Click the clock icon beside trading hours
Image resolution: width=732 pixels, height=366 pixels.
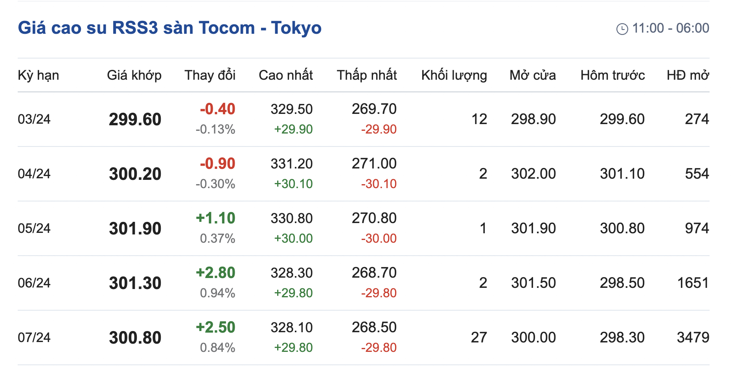pyautogui.click(x=622, y=29)
